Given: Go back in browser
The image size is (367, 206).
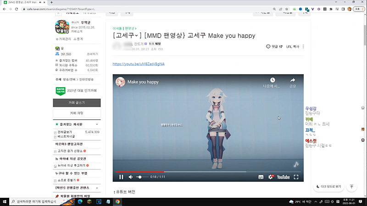Looking at the screenshot, I should pos(4,9).
